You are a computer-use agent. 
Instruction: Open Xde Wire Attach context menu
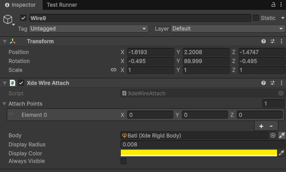tap(282, 83)
